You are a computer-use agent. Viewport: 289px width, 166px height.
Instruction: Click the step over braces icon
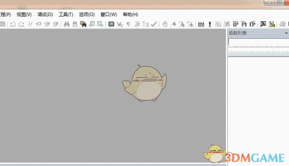[253, 24]
